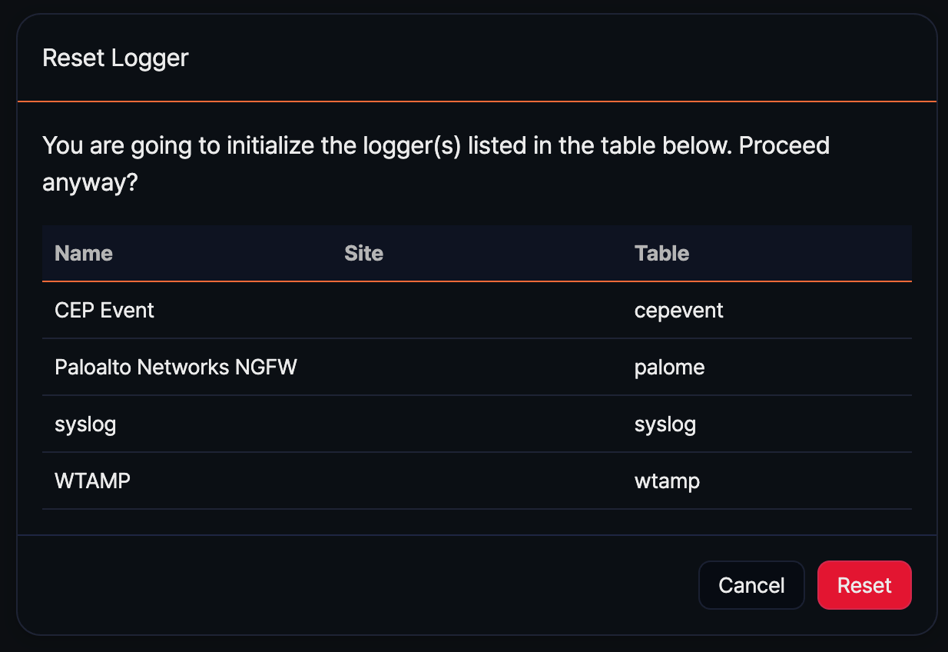Click the lowercase wtamp table value
The image size is (948, 652).
pos(667,481)
